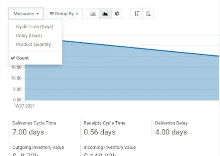The width and height of the screenshot is (220, 156).
Task: Choose Delay (Days) measure
Action: click(29, 36)
